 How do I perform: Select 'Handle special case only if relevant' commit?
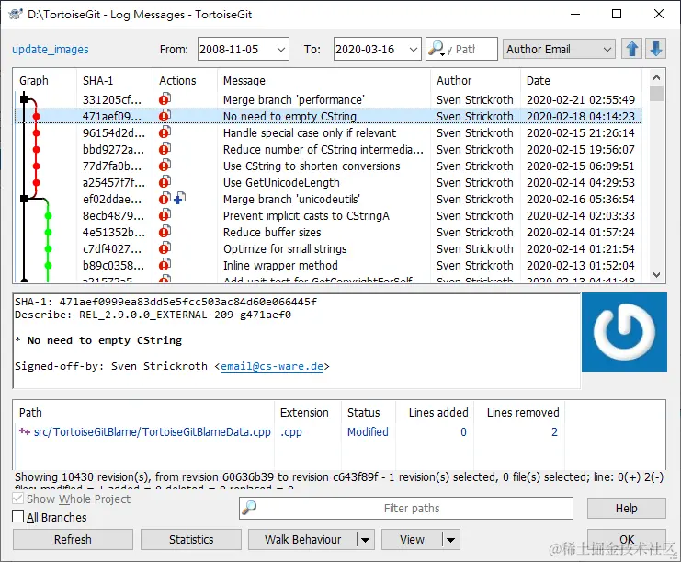(x=328, y=132)
